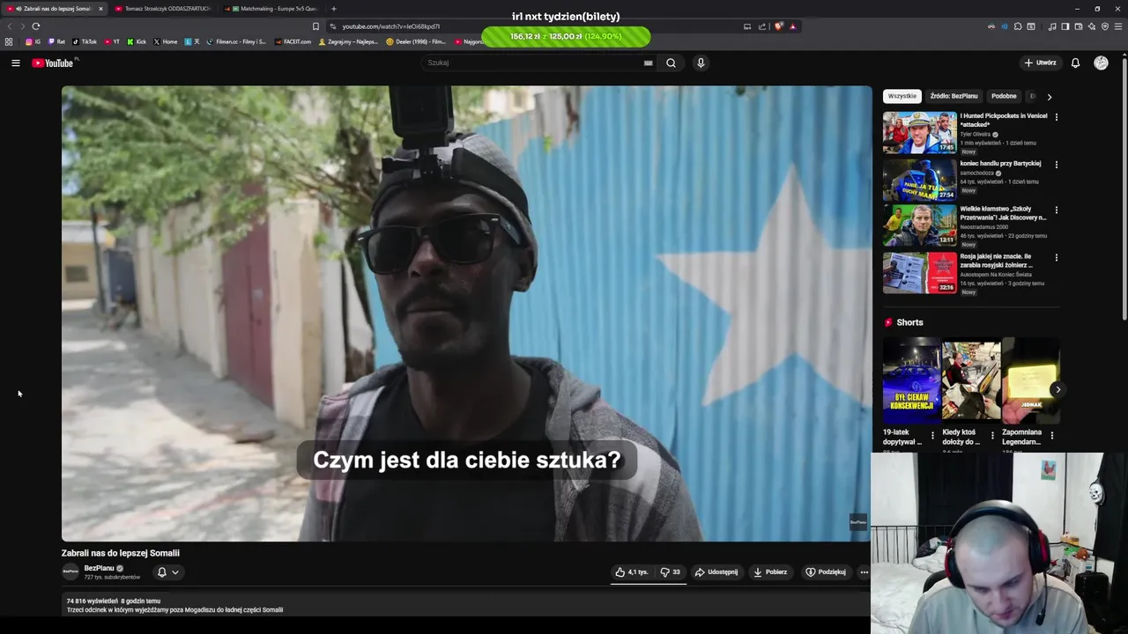This screenshot has height=634, width=1128.
Task: Switch to the Matchmaking - Europe 5v5 tab
Action: [271, 9]
